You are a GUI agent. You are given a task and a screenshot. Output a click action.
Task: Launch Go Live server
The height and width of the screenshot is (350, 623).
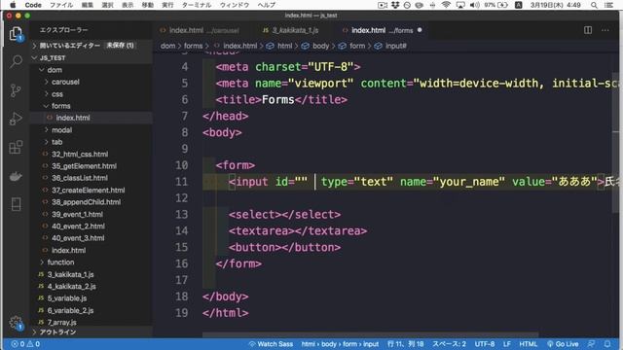click(563, 344)
